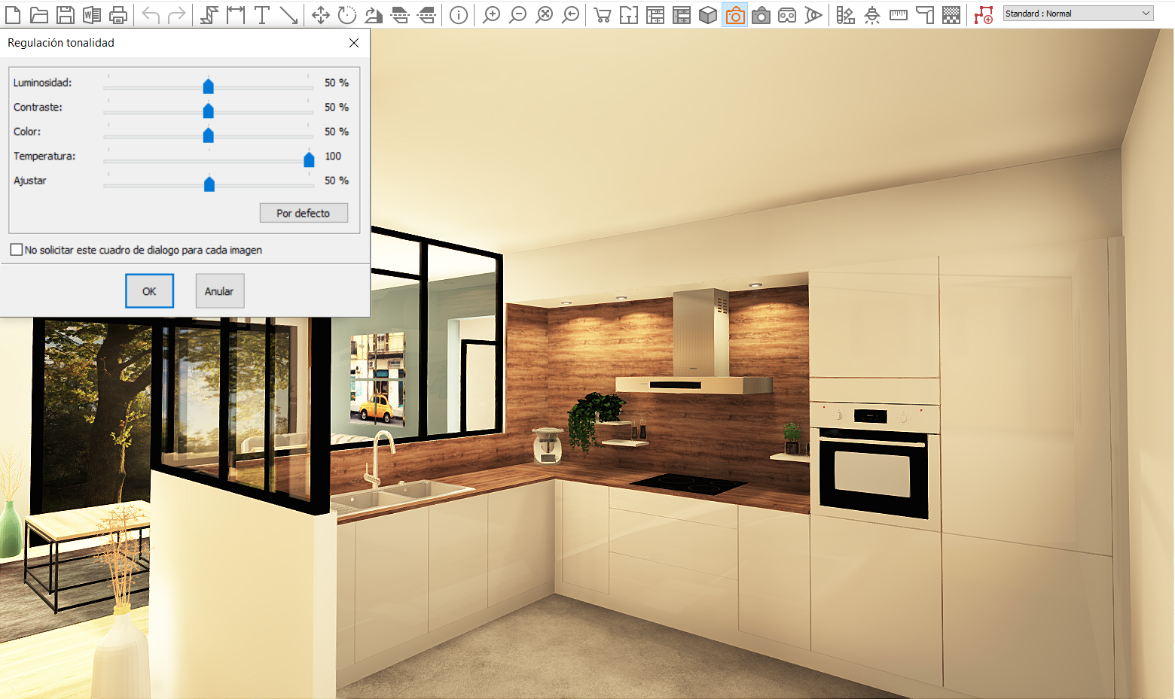The image size is (1175, 699).
Task: Click the orange photo camera icon
Action: pyautogui.click(x=734, y=14)
